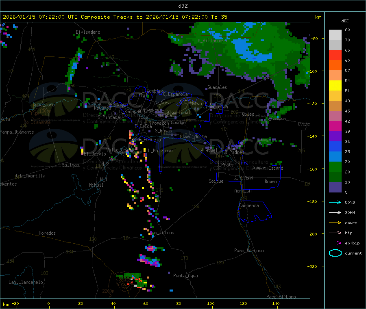Click the 'El_Desvio' map label
This screenshot has height=309, width=366.
[95, 154]
